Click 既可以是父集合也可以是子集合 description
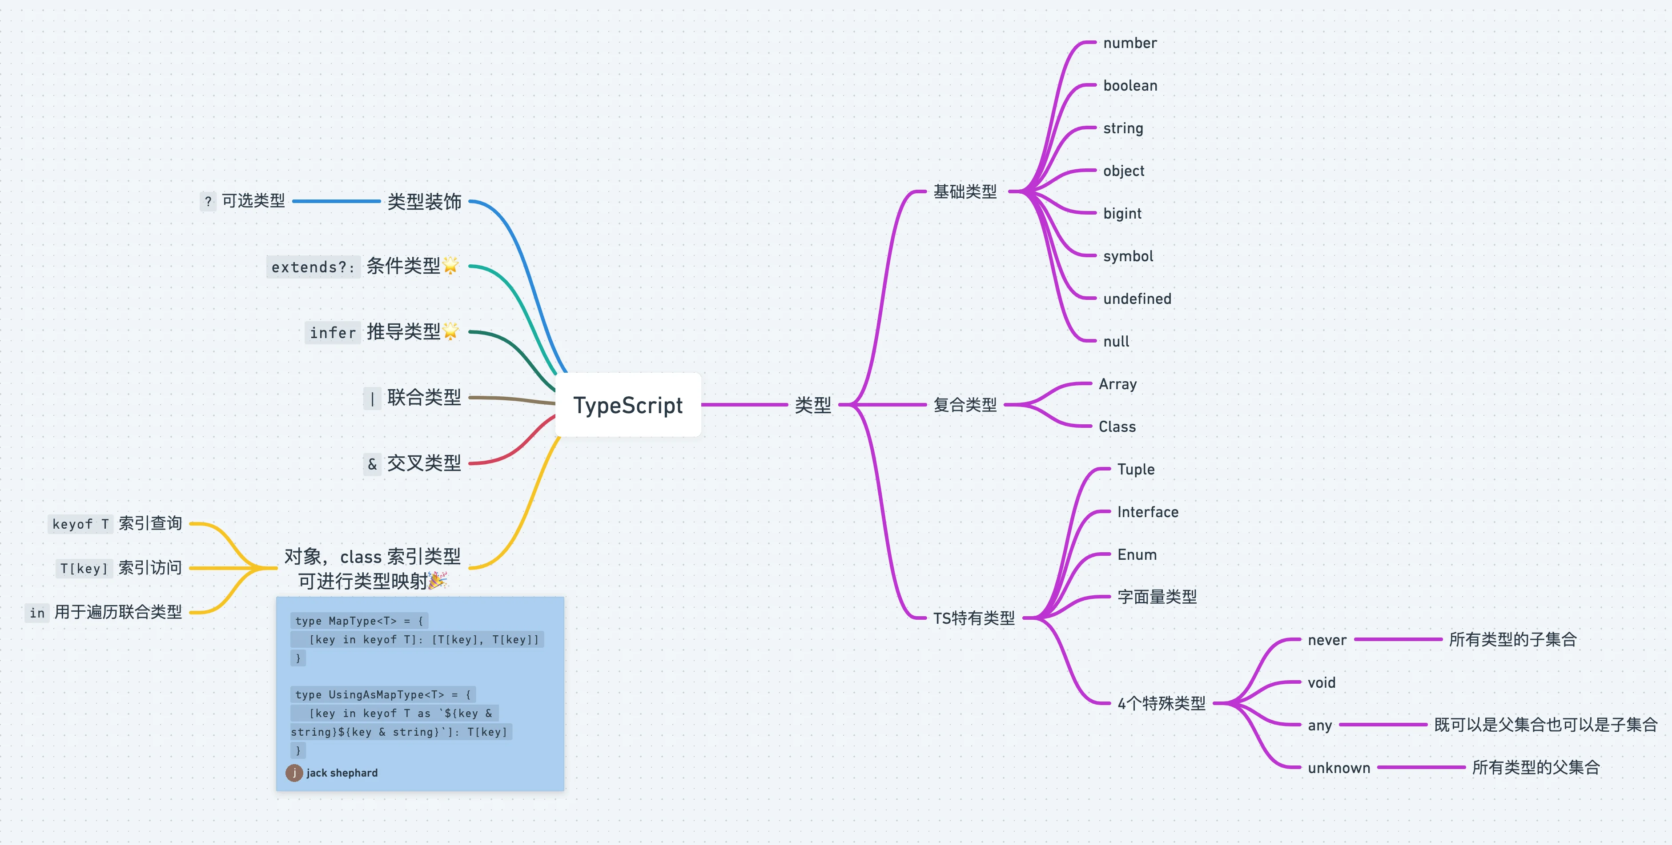The height and width of the screenshot is (845, 1672). (x=1545, y=724)
